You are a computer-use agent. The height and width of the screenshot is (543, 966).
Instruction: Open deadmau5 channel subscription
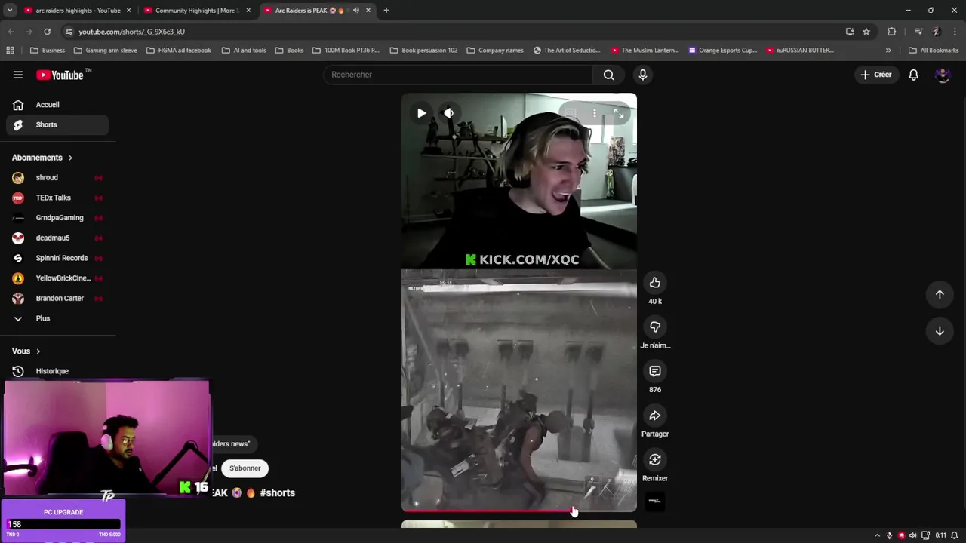(57, 238)
